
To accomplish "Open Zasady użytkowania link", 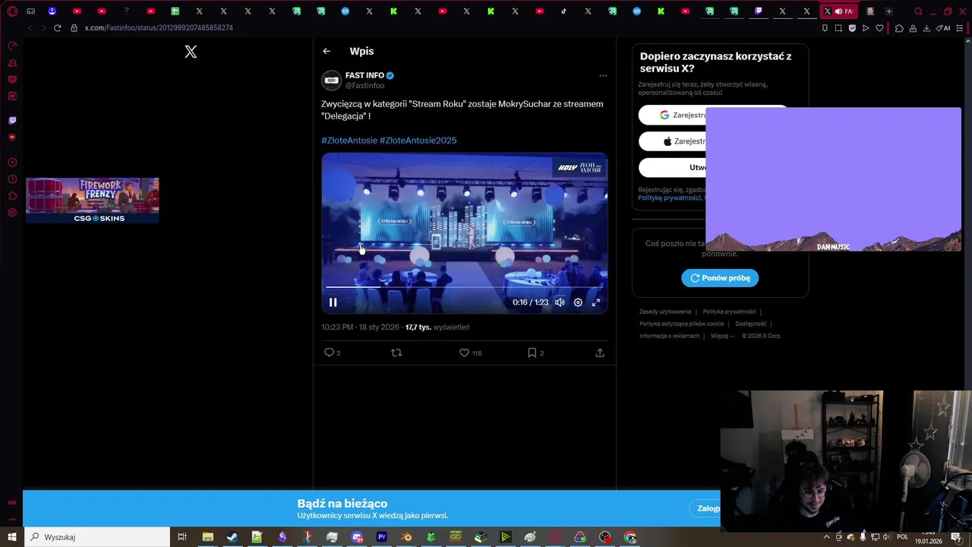I will 665,311.
